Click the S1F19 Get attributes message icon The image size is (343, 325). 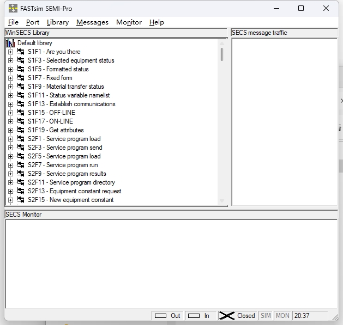pyautogui.click(x=21, y=130)
